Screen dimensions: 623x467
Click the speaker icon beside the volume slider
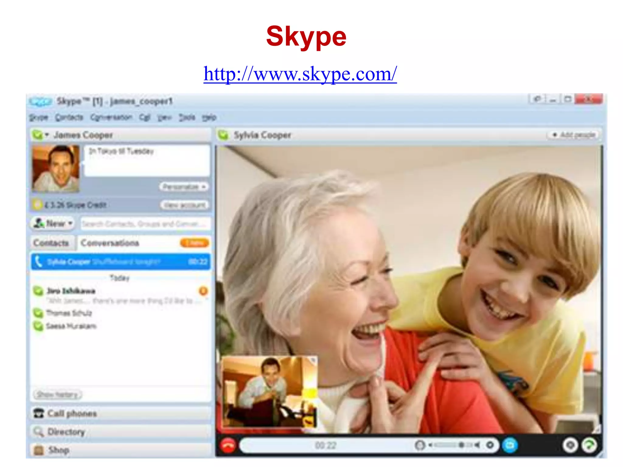(477, 445)
